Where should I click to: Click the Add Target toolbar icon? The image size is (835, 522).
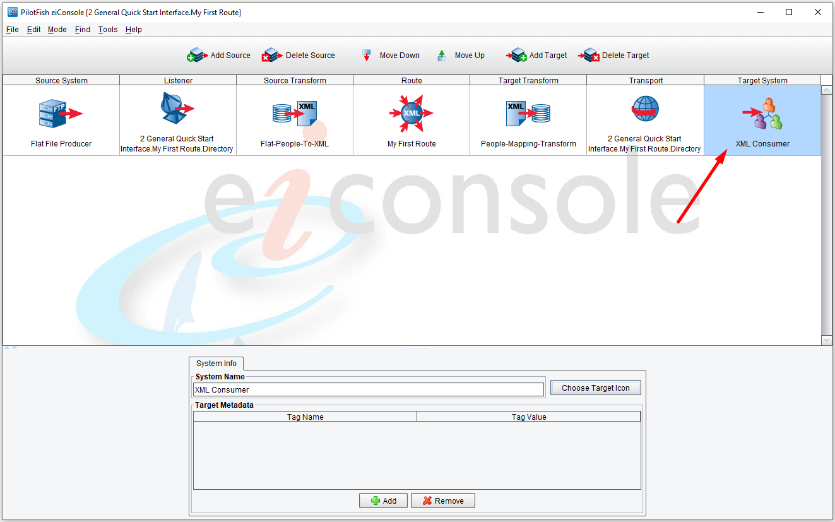coord(516,56)
